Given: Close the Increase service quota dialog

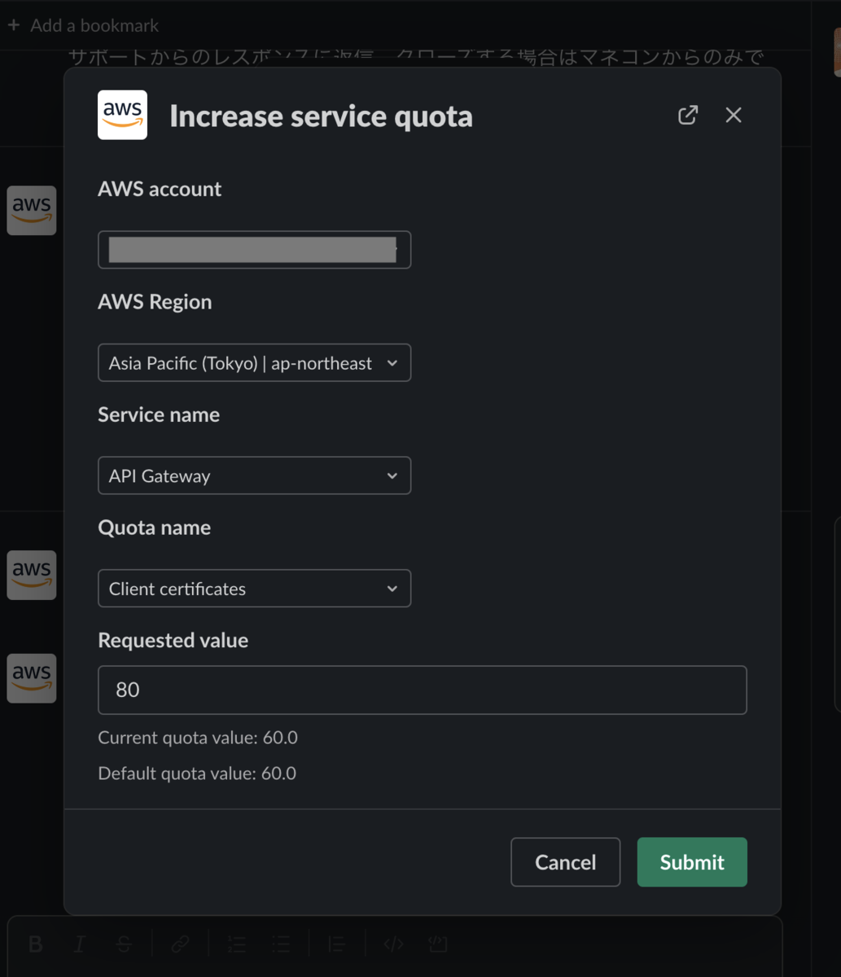Looking at the screenshot, I should click(x=734, y=115).
